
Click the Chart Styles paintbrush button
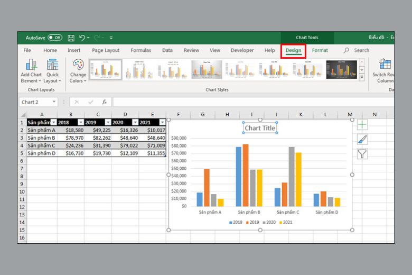362,140
